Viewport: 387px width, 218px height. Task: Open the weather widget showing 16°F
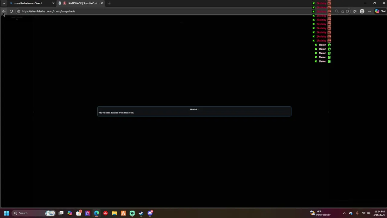(320, 213)
